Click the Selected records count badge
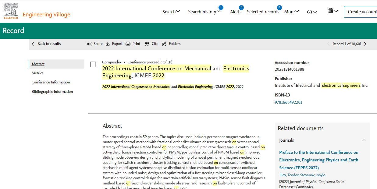 (x=279, y=7)
